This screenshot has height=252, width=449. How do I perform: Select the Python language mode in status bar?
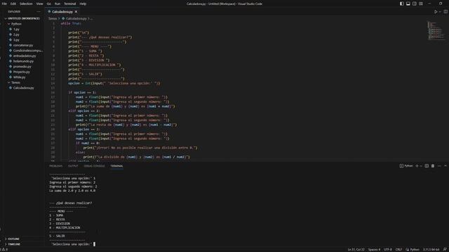tap(413, 250)
